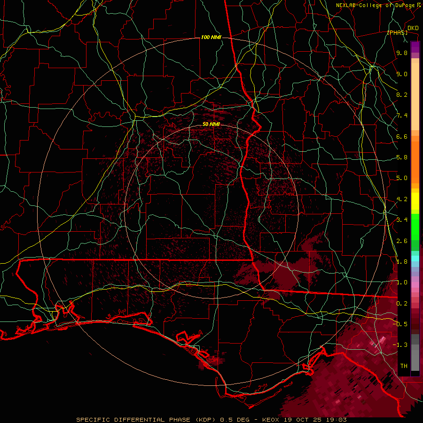This screenshot has height=423, width=423.
Task: Click the cyan segment of the color bar
Action: [x=415, y=258]
